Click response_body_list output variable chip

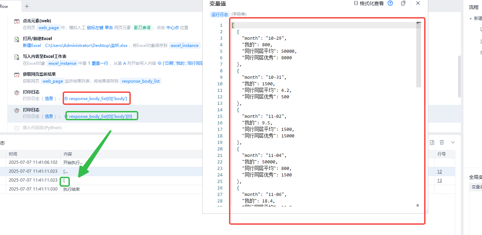click(141, 81)
